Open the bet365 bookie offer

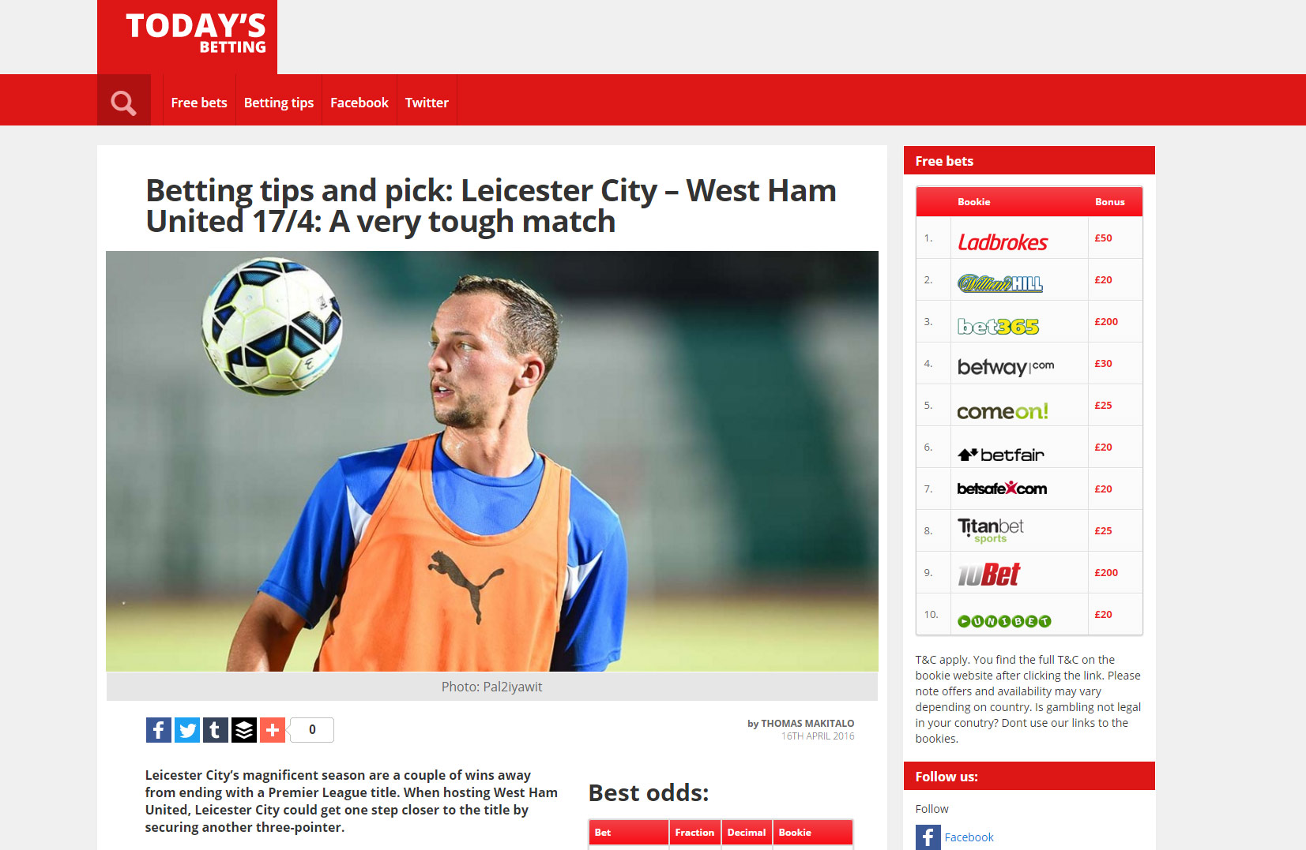(998, 326)
